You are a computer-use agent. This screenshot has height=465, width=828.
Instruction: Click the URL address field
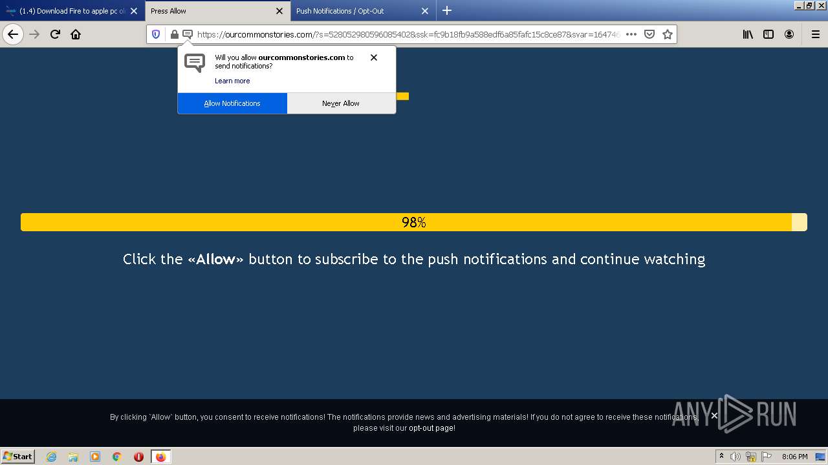pos(408,34)
